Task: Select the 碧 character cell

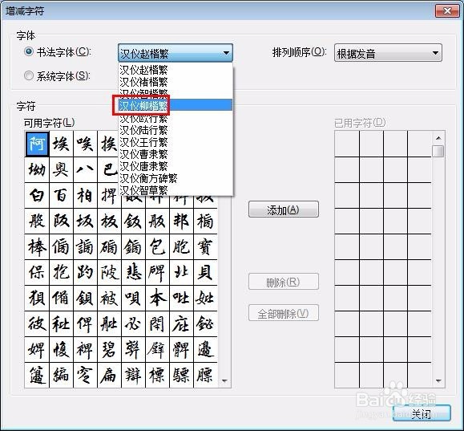Action: [109, 349]
